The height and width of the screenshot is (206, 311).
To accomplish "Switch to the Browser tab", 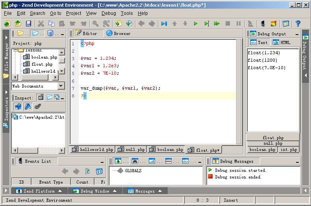I will [x=118, y=33].
